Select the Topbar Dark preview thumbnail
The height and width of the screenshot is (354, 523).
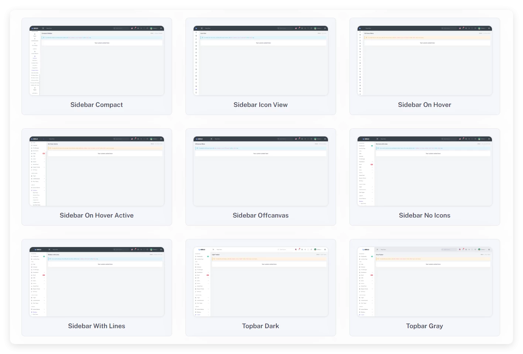click(260, 282)
